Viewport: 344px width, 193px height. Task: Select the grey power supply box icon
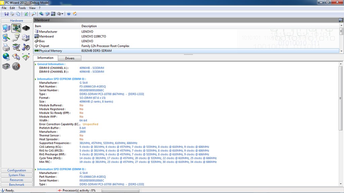click(6, 66)
